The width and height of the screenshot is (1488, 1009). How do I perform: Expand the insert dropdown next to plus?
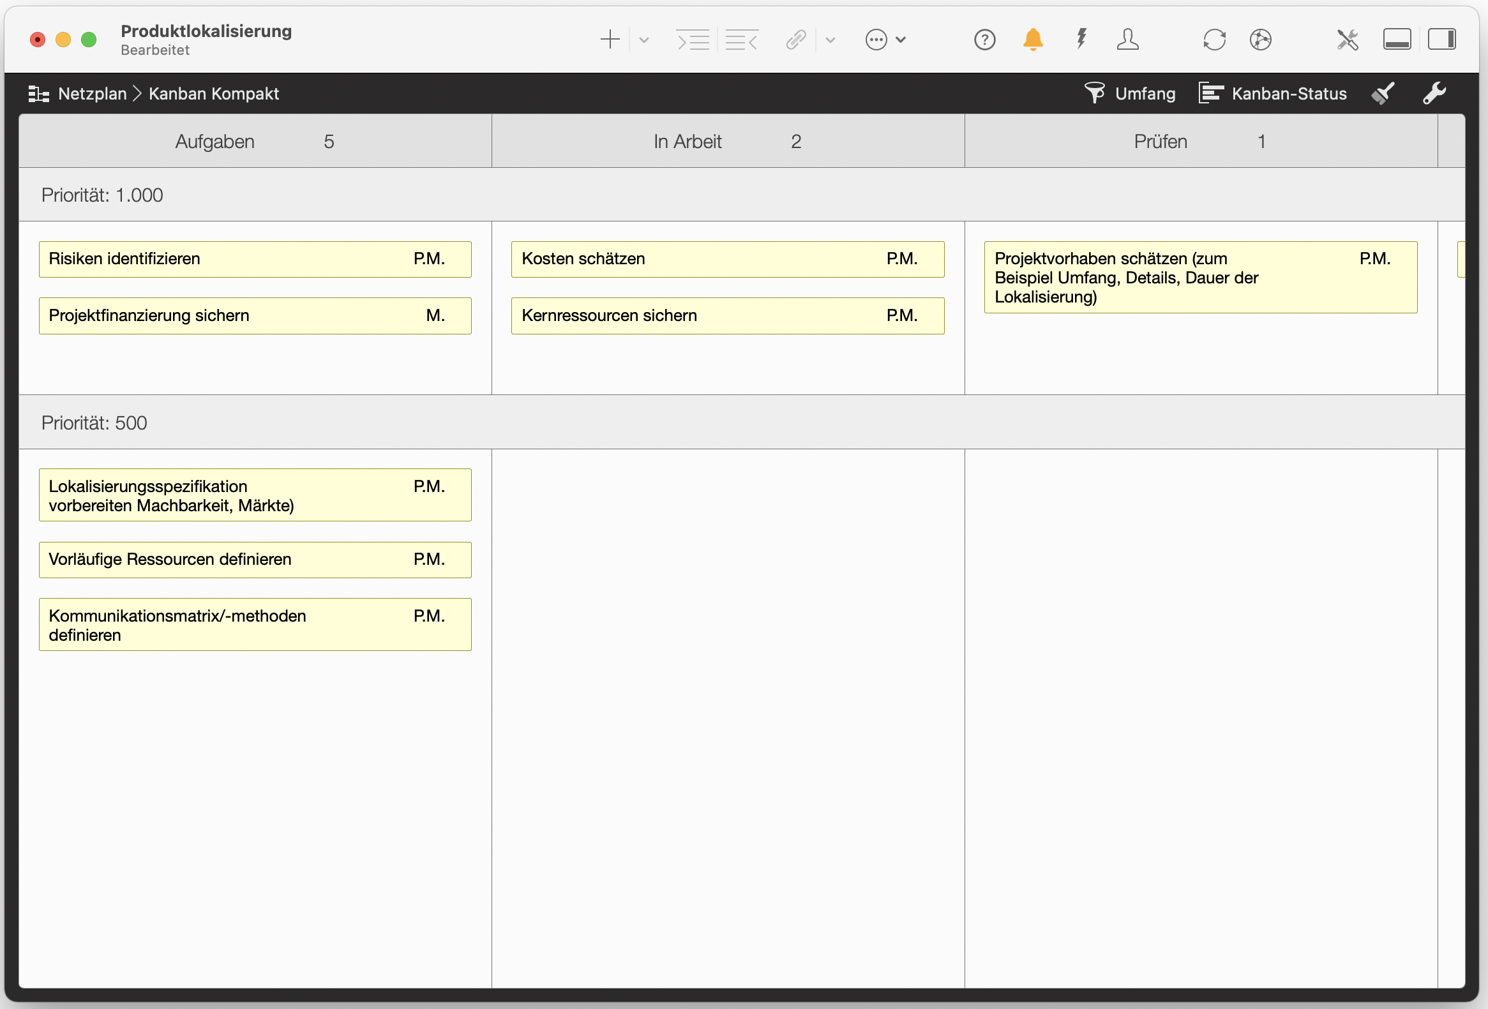[643, 40]
